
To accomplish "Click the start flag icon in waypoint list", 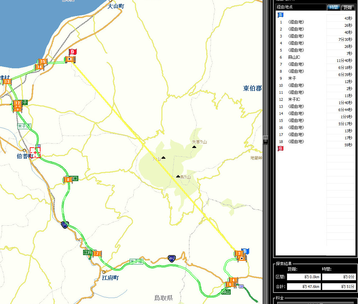I will click(280, 15).
